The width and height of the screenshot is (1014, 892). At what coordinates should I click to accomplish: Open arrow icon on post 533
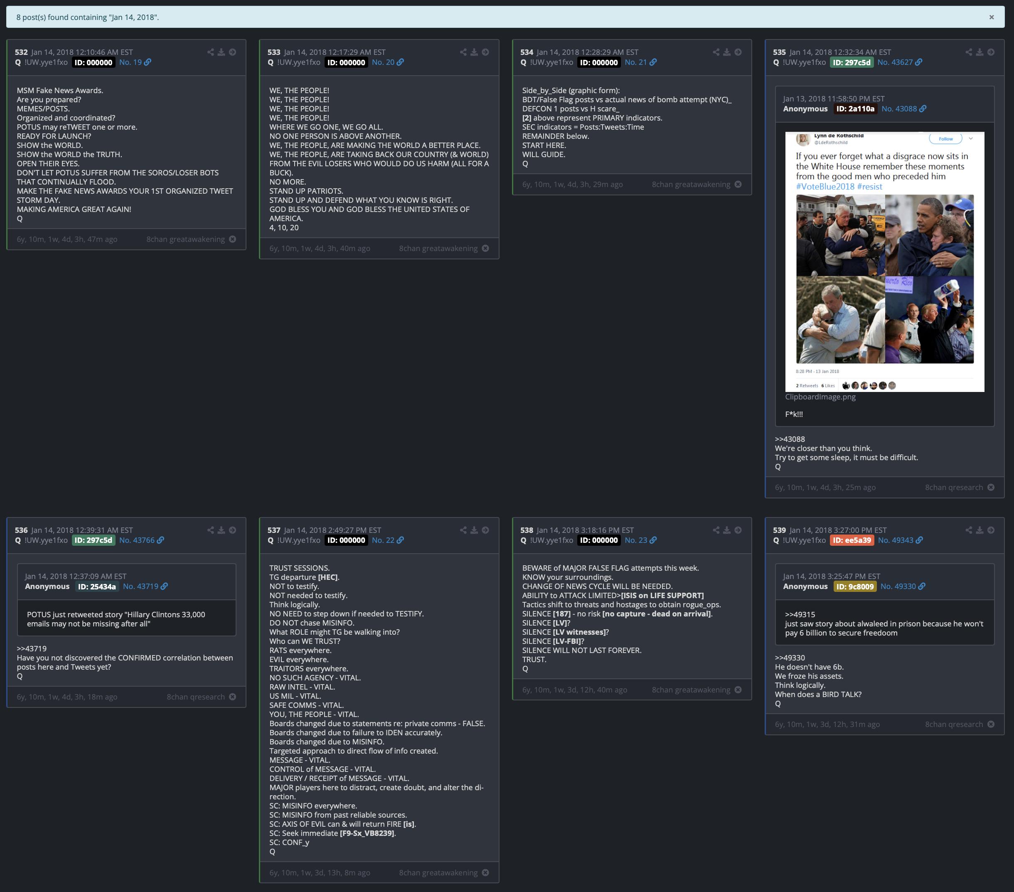coord(485,52)
